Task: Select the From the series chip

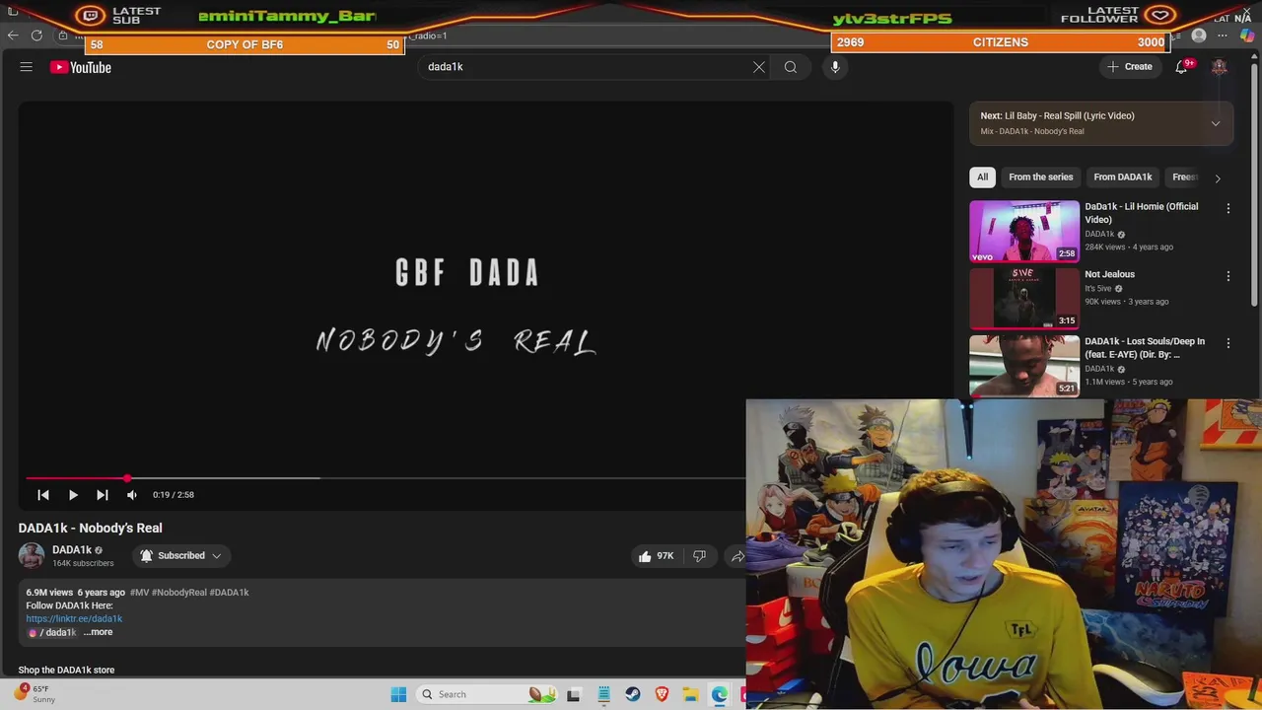Action: [1041, 177]
